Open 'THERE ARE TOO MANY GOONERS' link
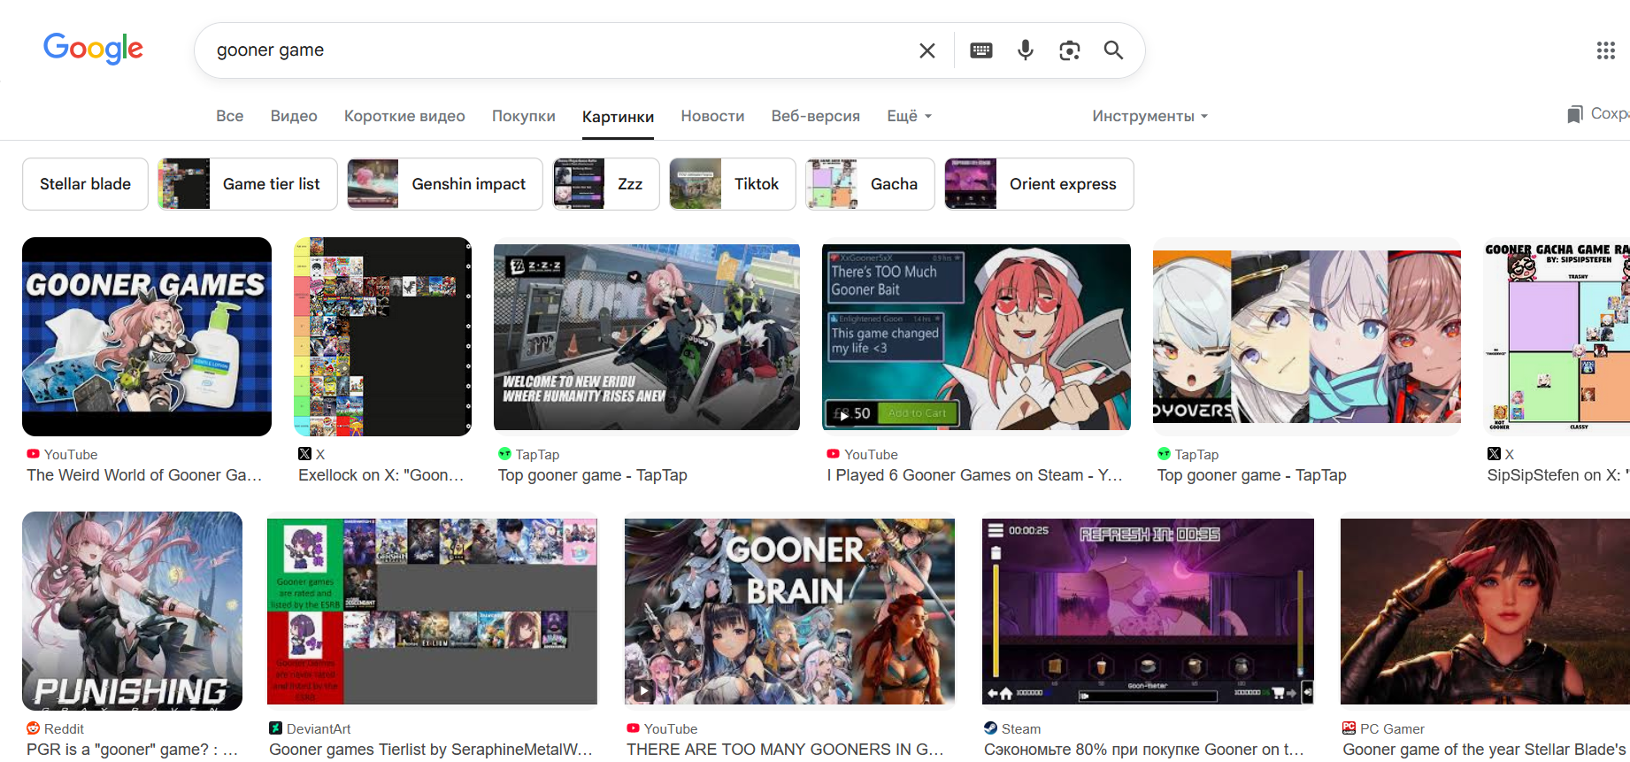 786,750
